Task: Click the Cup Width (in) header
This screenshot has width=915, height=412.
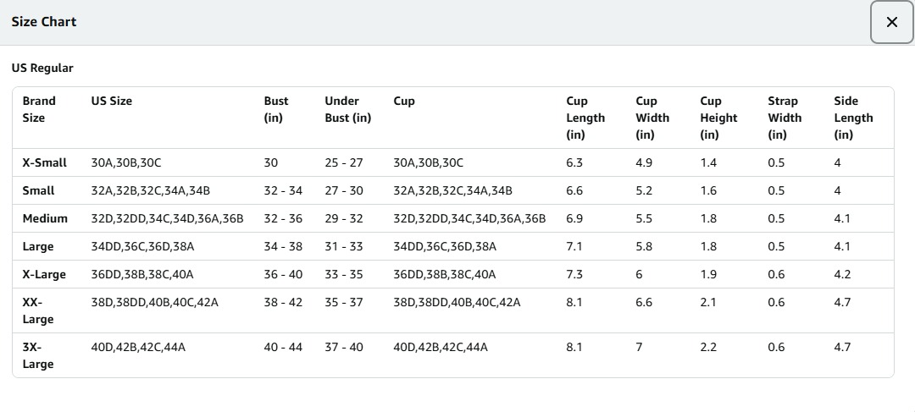Action: coord(652,118)
